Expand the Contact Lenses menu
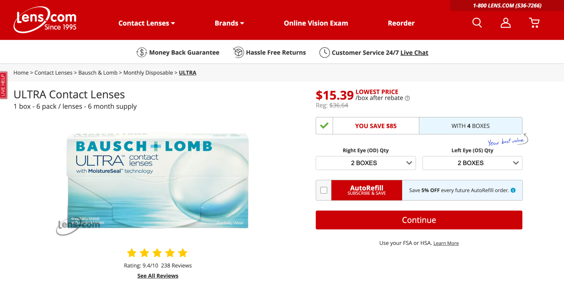The image size is (564, 296). pyautogui.click(x=147, y=23)
